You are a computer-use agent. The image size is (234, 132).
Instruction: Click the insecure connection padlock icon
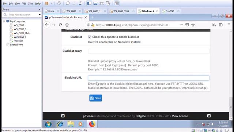point(93,25)
